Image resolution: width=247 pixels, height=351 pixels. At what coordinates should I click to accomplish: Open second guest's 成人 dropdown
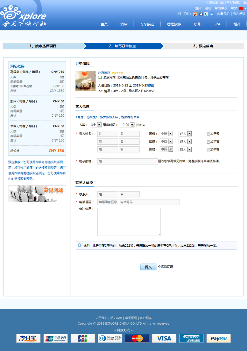[x=185, y=142]
